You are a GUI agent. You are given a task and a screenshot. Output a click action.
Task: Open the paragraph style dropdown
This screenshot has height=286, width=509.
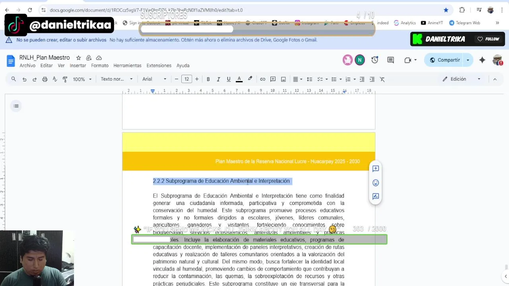point(117,79)
